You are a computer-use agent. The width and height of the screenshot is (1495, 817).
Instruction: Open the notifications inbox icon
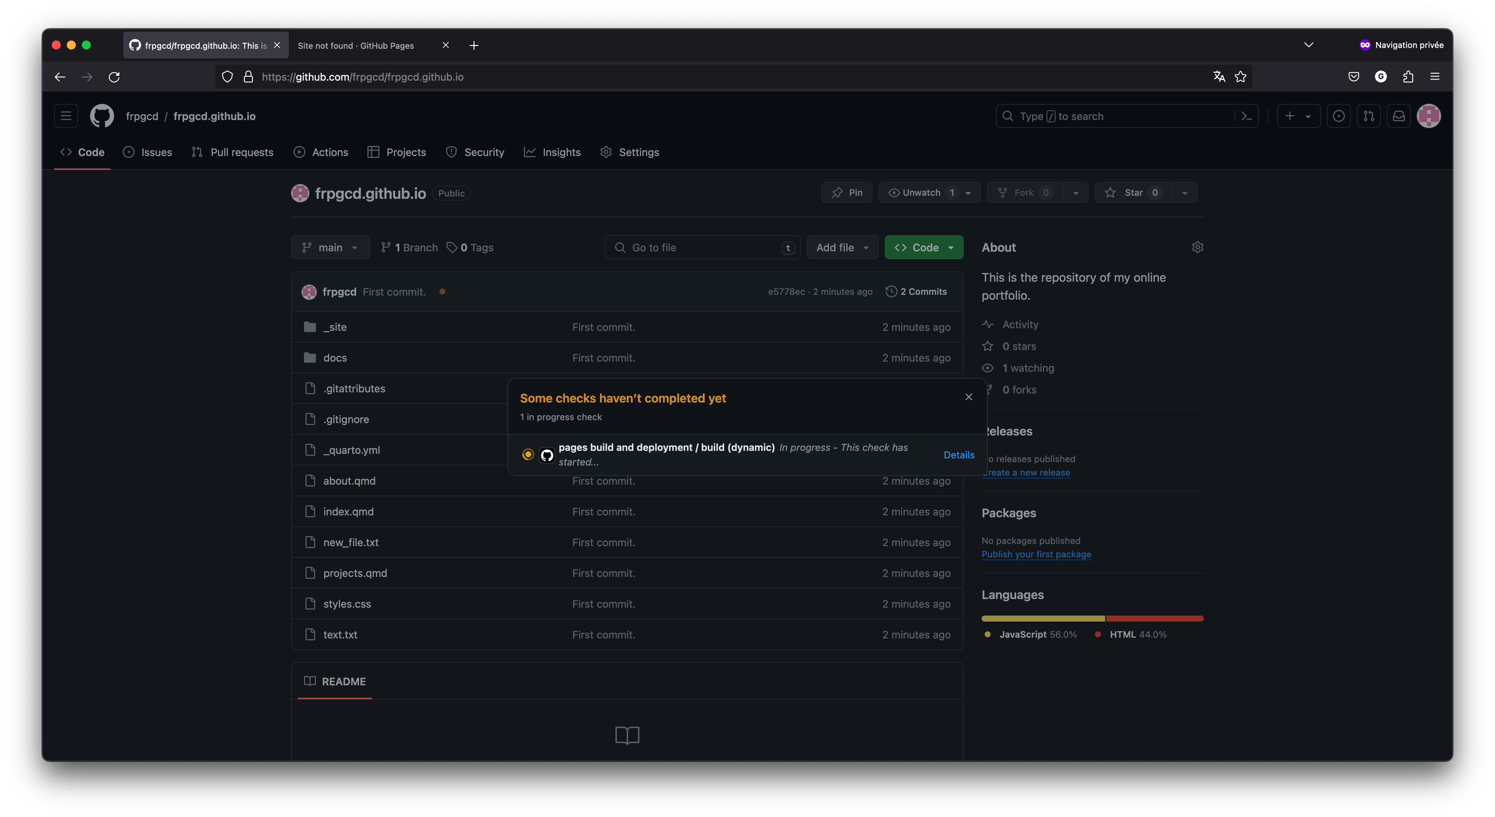[x=1399, y=116]
